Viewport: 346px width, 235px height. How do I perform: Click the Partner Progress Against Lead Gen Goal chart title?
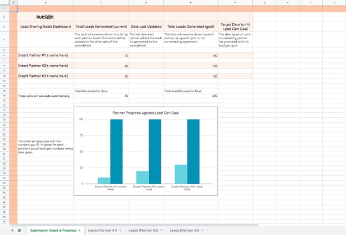[x=146, y=113]
